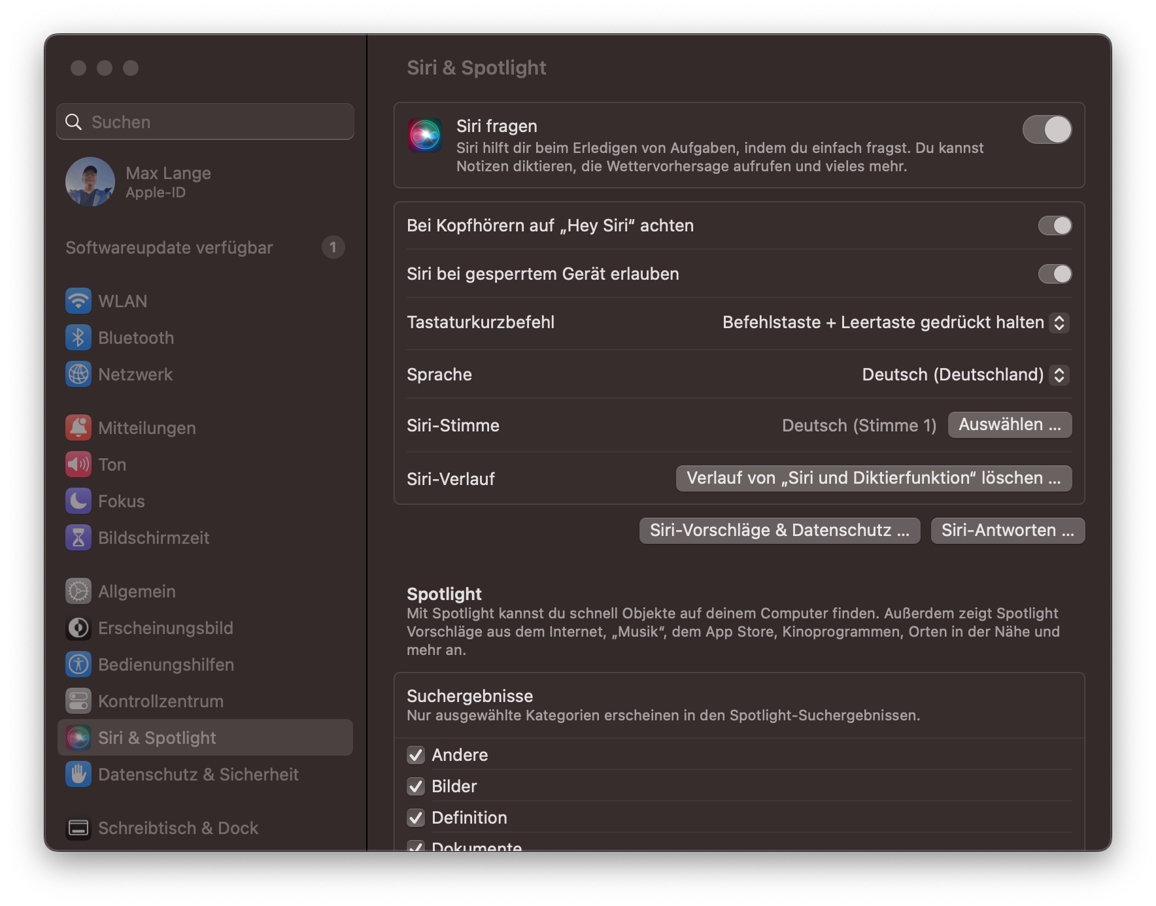Click Siri-Vorschläge & Datenschutz button

pyautogui.click(x=779, y=530)
